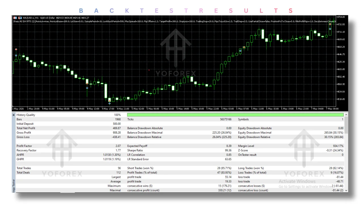This screenshot has width=363, height=204.
Task: Click the Balance Drawdown Absolute label
Action: [x=145, y=128]
